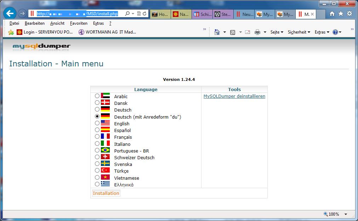Viewport: 358px width, 221px height.
Task: Select the English language radio button
Action: pyautogui.click(x=97, y=124)
